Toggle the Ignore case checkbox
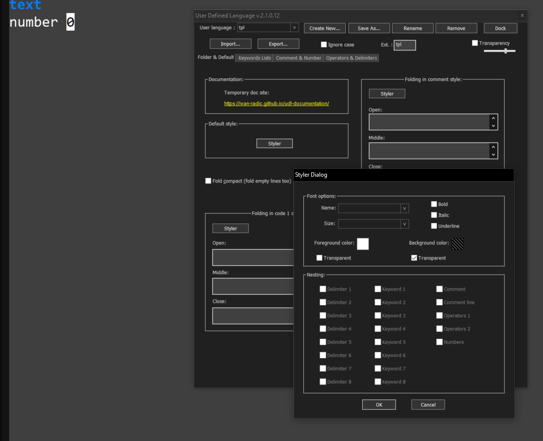 point(324,45)
